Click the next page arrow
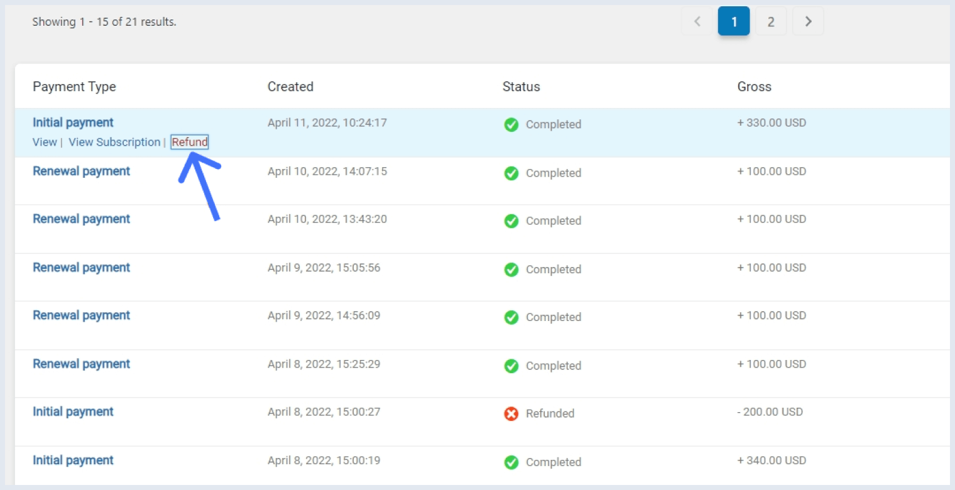955x490 pixels. click(808, 21)
